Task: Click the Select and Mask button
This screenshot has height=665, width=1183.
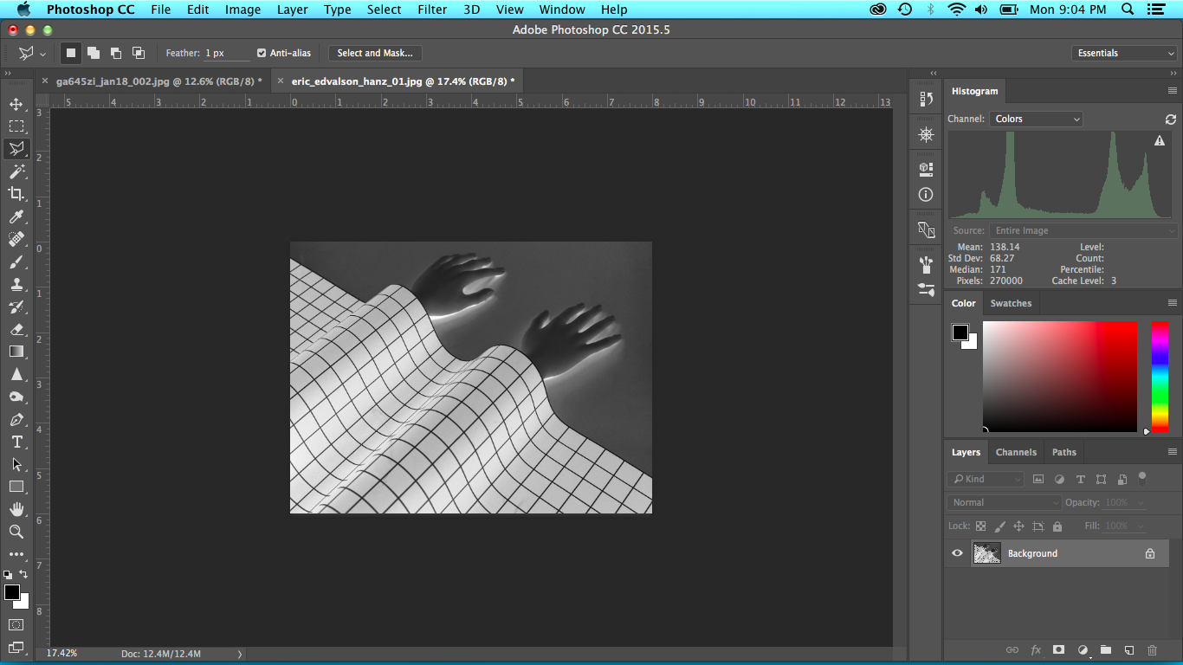Action: pyautogui.click(x=375, y=53)
